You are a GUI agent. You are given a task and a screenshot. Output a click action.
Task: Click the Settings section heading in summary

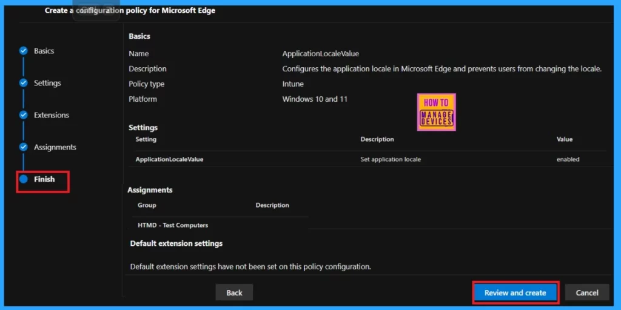[x=143, y=128]
